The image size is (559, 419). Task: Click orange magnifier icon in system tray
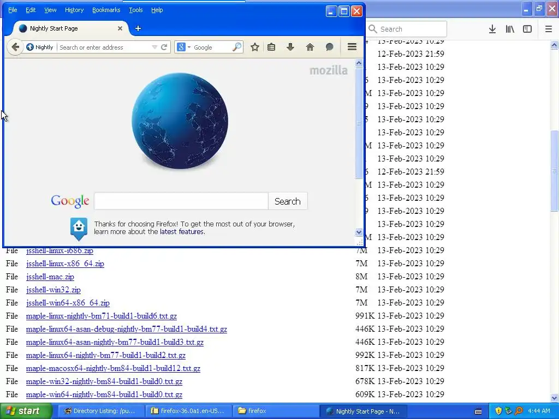519,411
